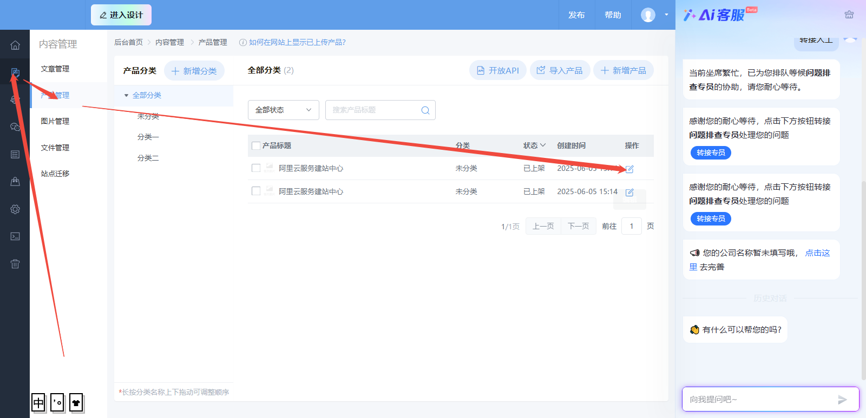Click the trash bin sidebar icon

coord(15,264)
